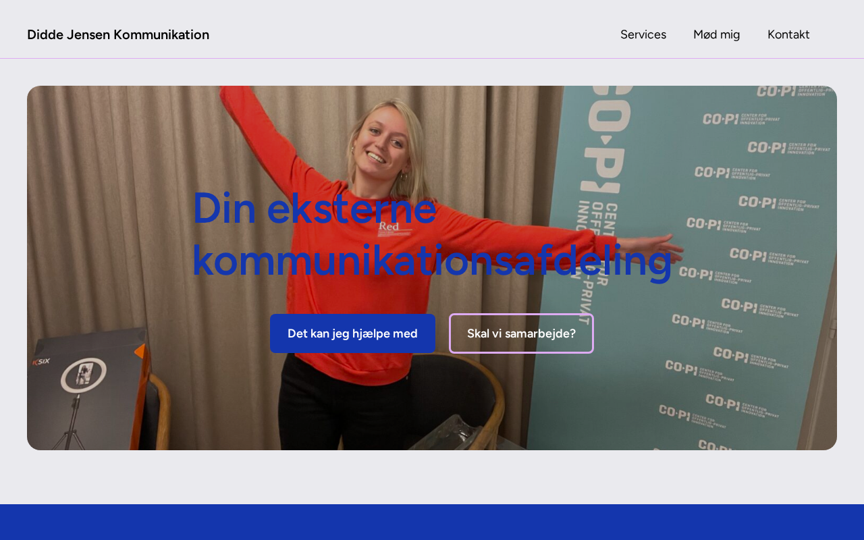864x540 pixels.
Task: Click the Det kan jeg hjælpe med button
Action: coord(352,333)
